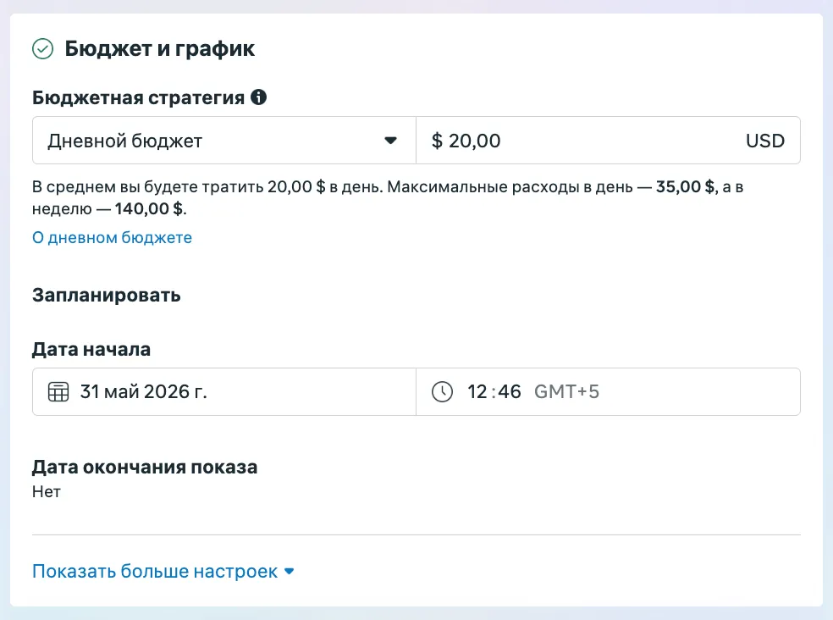Click the Бюджетная стратегия label
Screen dimensions: 833x620
click(138, 98)
